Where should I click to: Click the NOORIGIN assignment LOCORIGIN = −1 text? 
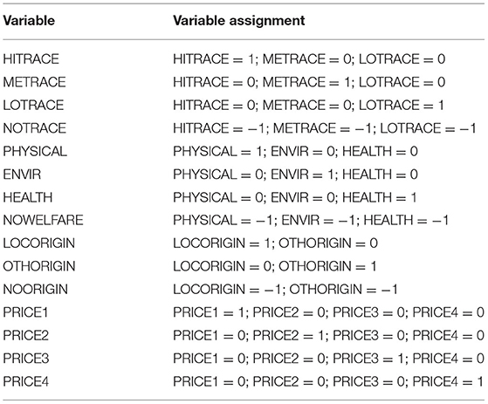(x=229, y=289)
